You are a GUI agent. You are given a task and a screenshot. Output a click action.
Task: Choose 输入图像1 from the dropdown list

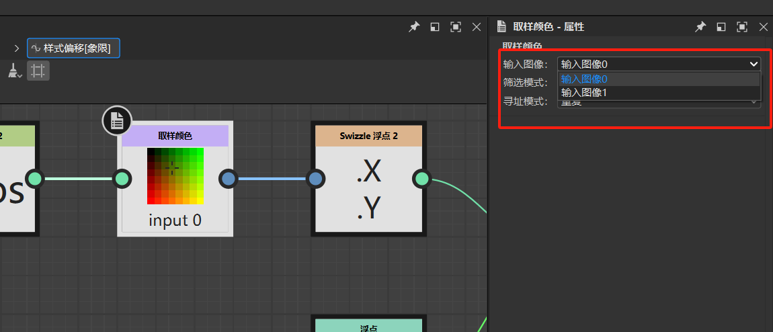click(659, 93)
